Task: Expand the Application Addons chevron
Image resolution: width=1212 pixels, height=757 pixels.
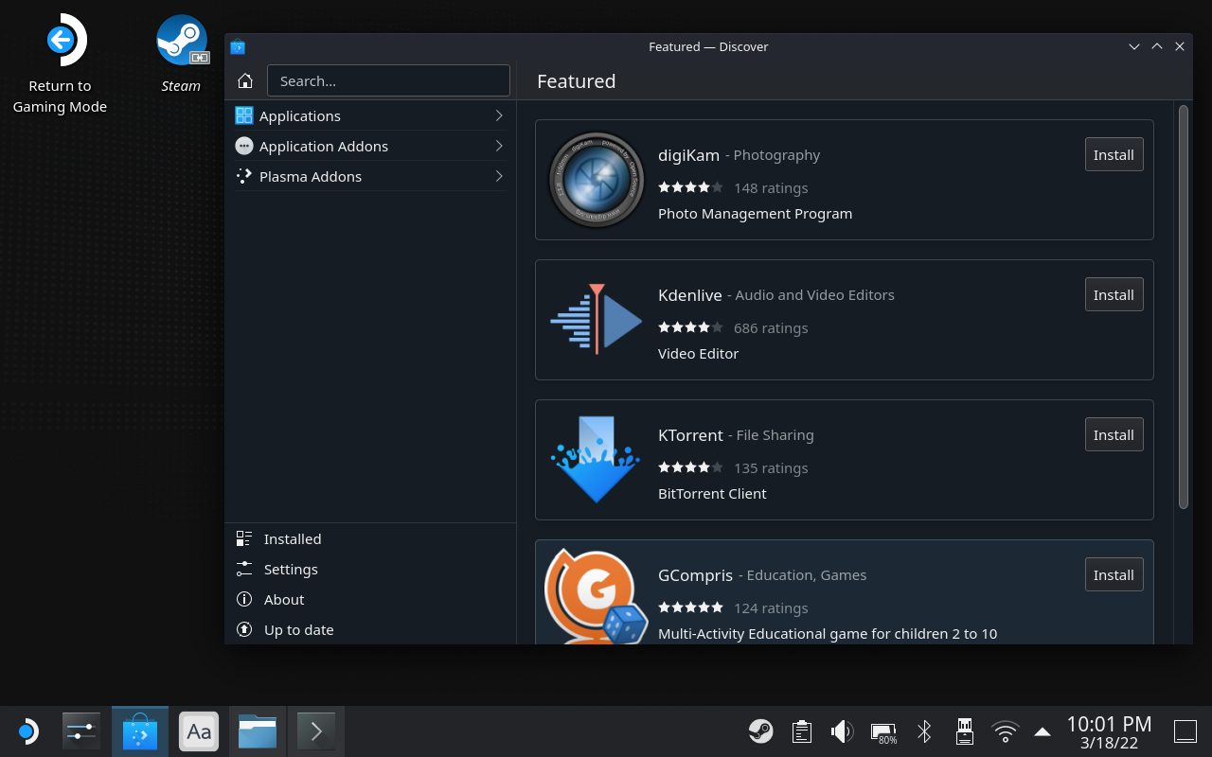Action: click(x=499, y=146)
